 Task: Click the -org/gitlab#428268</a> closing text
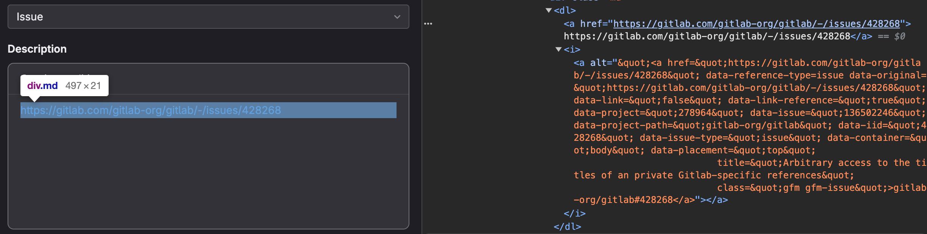coord(634,200)
